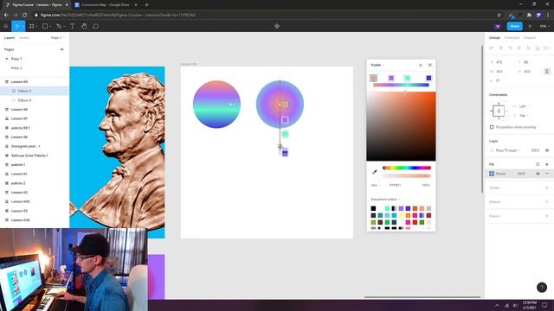The image size is (554, 311).
Task: Toggle constrain proportions lock
Action: point(547,71)
